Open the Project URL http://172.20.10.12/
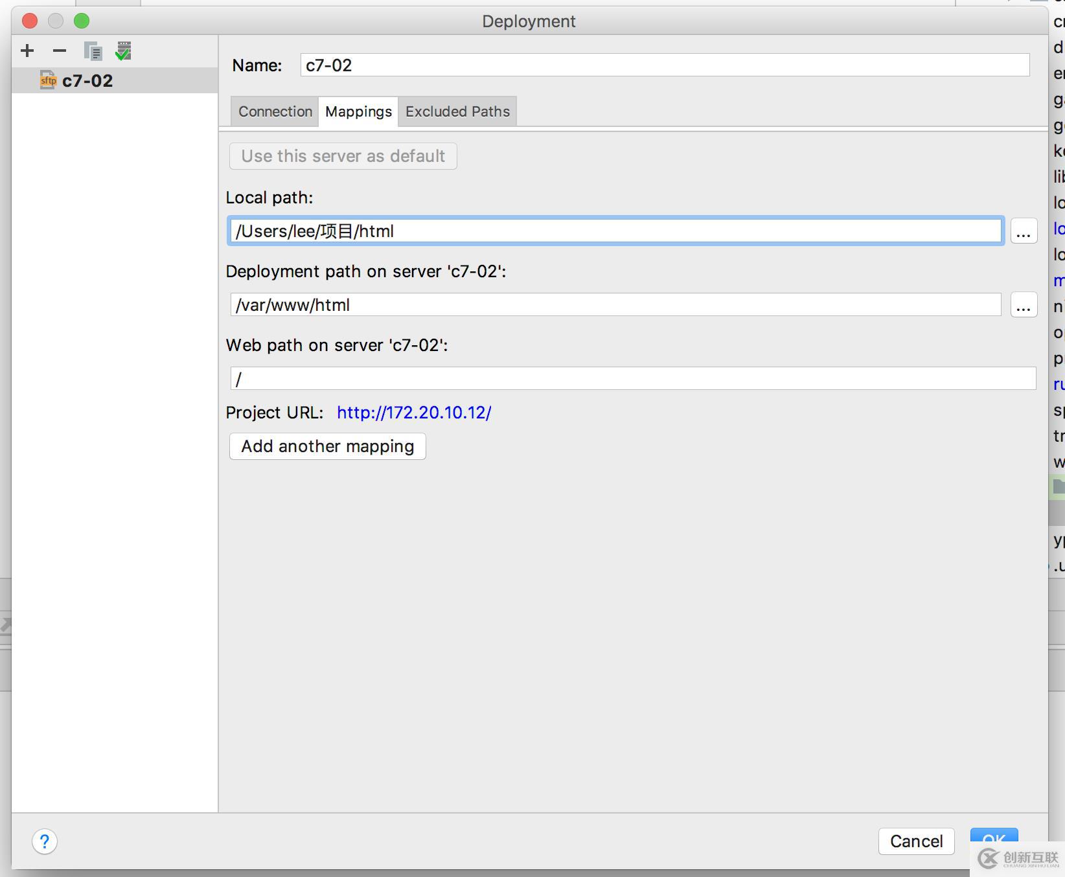Viewport: 1065px width, 877px height. coord(414,413)
